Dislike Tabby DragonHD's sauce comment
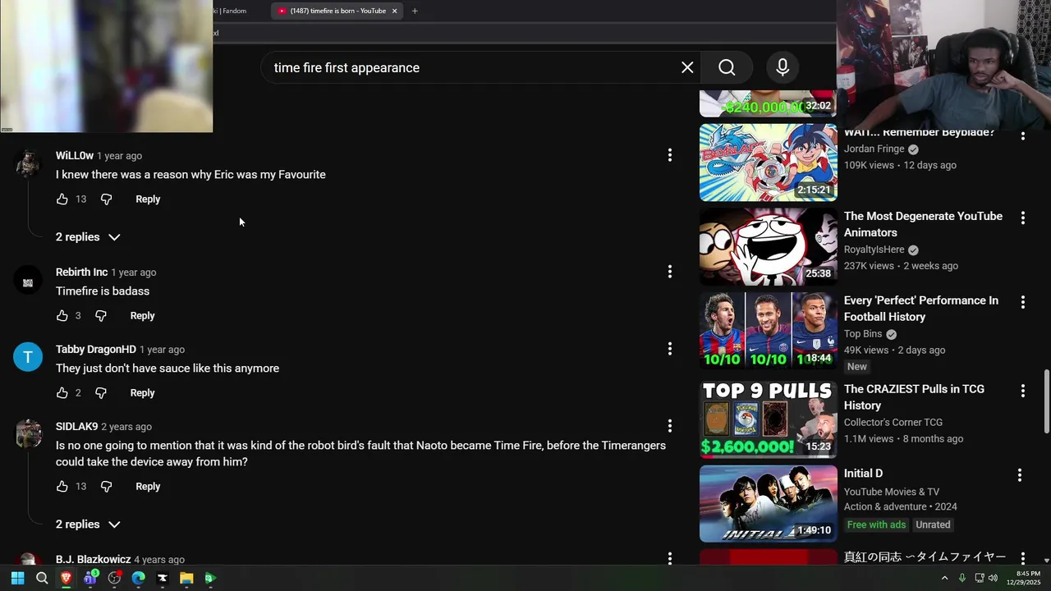 [101, 393]
